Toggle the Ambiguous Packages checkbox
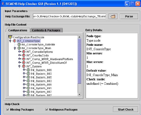 point(47,109)
